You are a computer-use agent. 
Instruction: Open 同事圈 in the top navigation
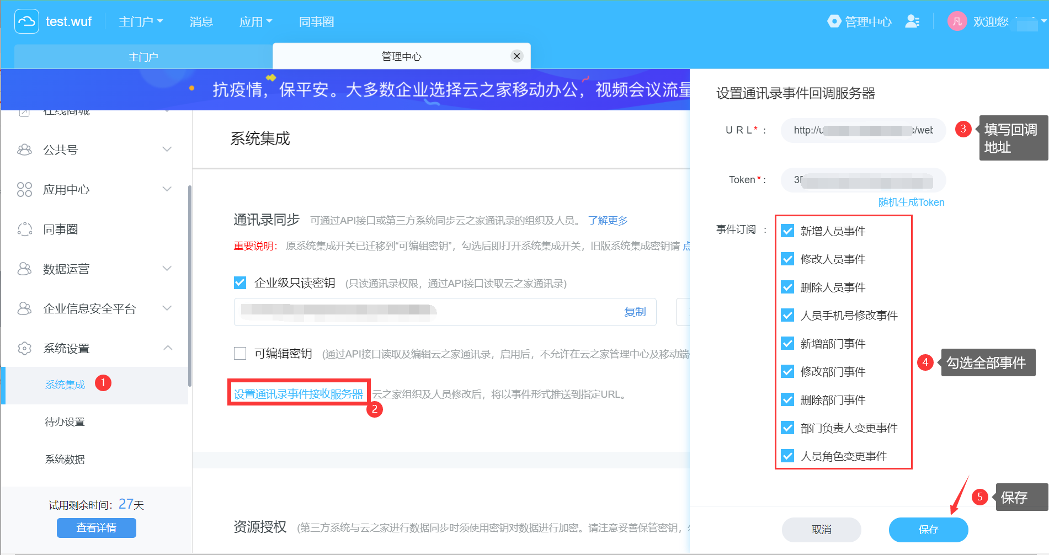click(316, 22)
